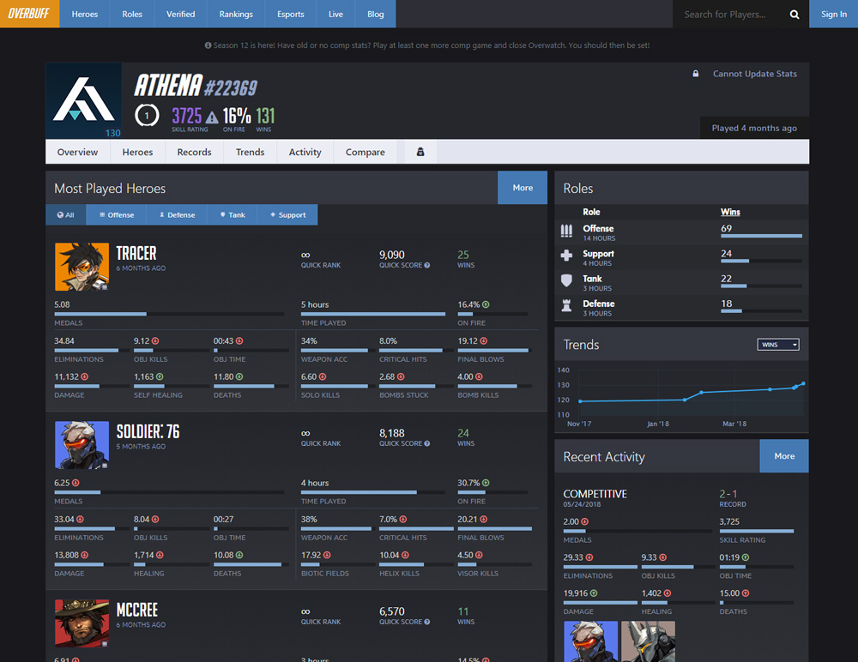This screenshot has height=662, width=858.
Task: Switch to the Activity tab
Action: click(x=305, y=152)
